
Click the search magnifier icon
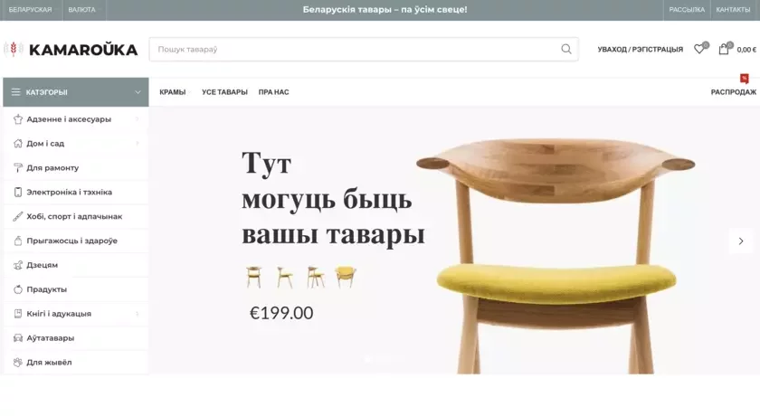566,49
